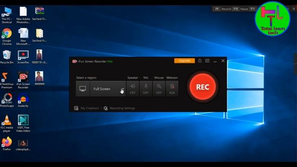The width and height of the screenshot is (297, 167).
Task: Open My Creations list
Action: coord(90,108)
